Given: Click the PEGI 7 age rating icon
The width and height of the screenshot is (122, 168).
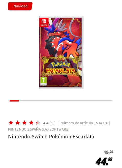Looking at the screenshot, I should (43, 81).
